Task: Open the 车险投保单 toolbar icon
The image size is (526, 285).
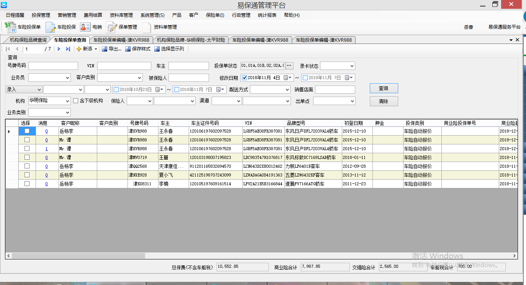Action: (11, 27)
